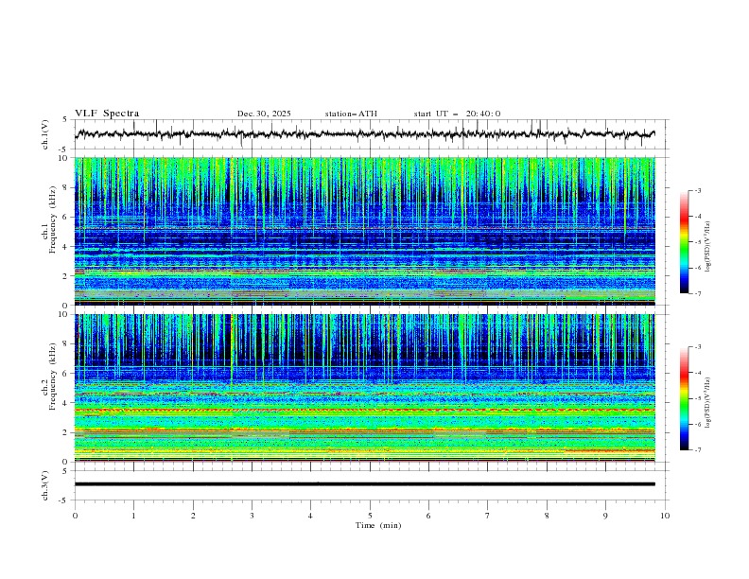Click the ch.1 PSD color scale bar

pos(684,242)
